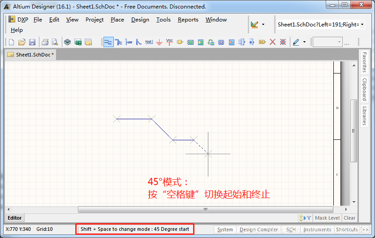This screenshot has width=375, height=238.
Task: Select the Place Part tool
Action: (x=180, y=42)
